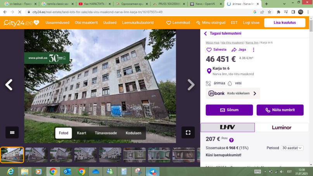Open Otsi maaklerit in the header

coord(86,23)
